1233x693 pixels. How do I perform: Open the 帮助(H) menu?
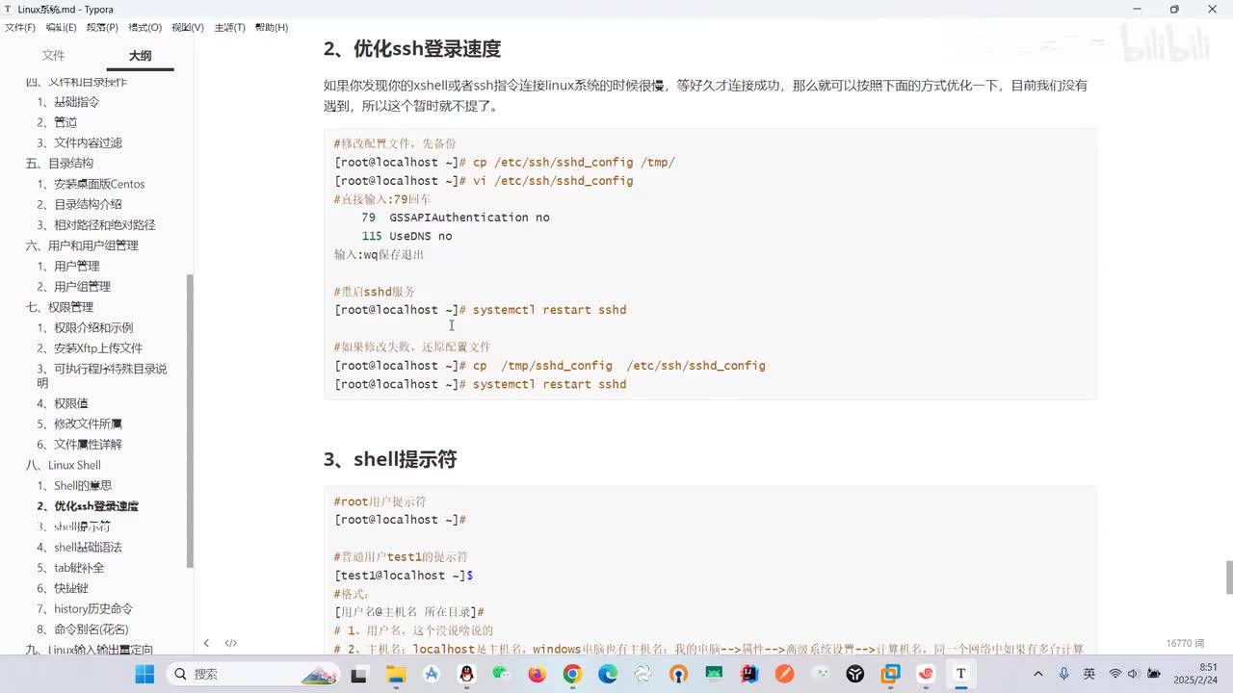(272, 28)
